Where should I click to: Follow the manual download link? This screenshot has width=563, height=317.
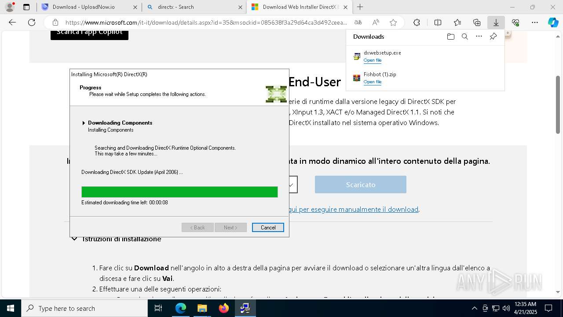click(x=354, y=210)
